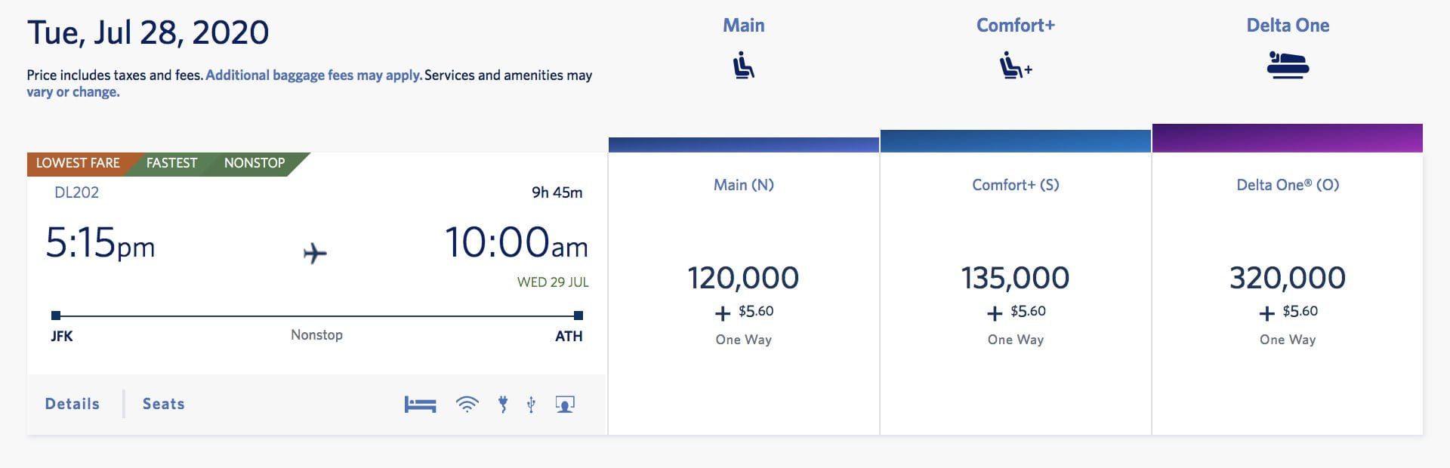Screen dimensions: 1450x468
Task: Click the USB port amenity icon
Action: click(531, 405)
